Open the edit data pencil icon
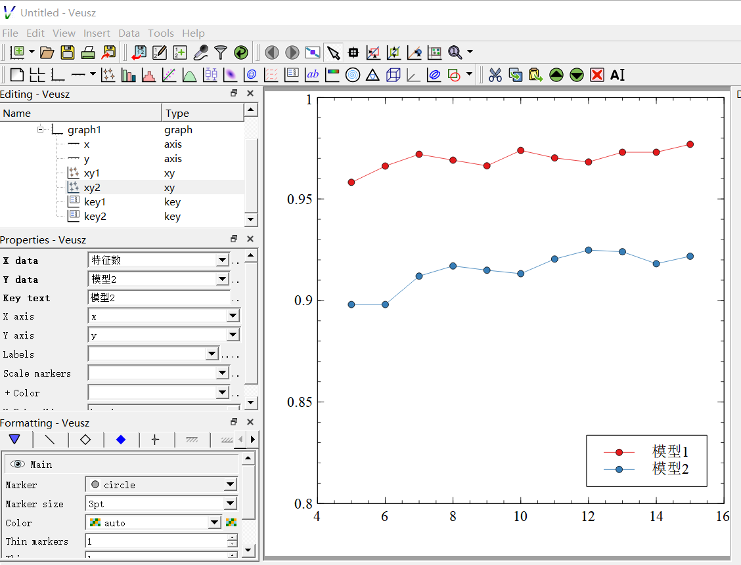Image resolution: width=741 pixels, height=565 pixels. click(x=160, y=52)
